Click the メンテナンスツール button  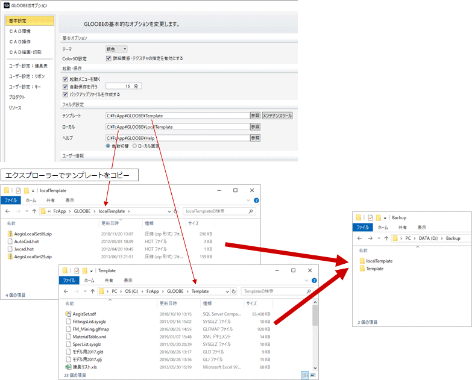(x=277, y=116)
